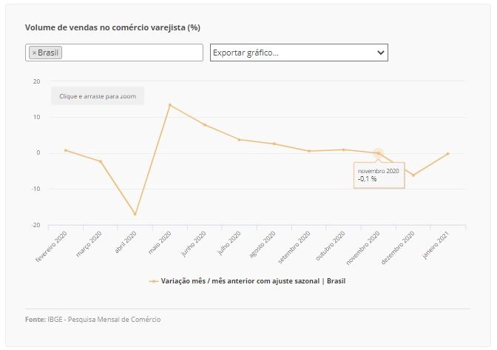
Task: Select the outubro 2020 data point
Action: pos(344,149)
